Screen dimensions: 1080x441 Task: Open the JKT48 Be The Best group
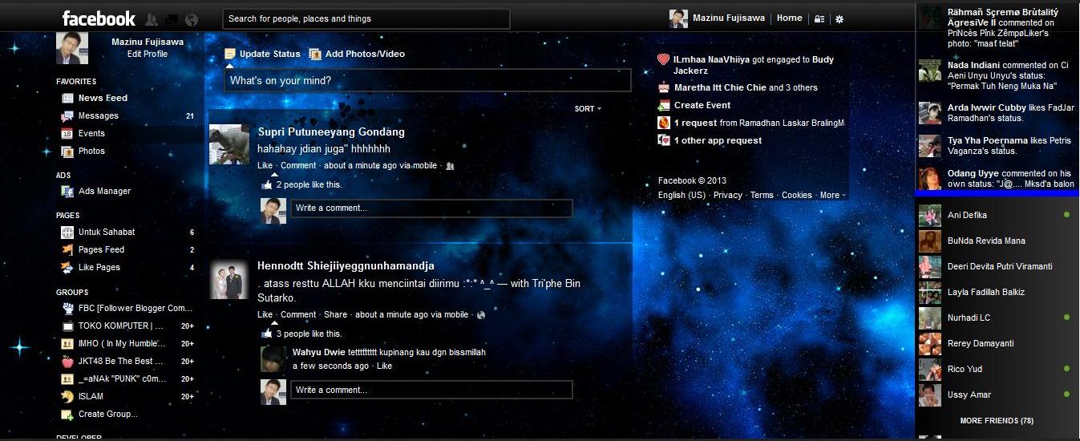120,361
